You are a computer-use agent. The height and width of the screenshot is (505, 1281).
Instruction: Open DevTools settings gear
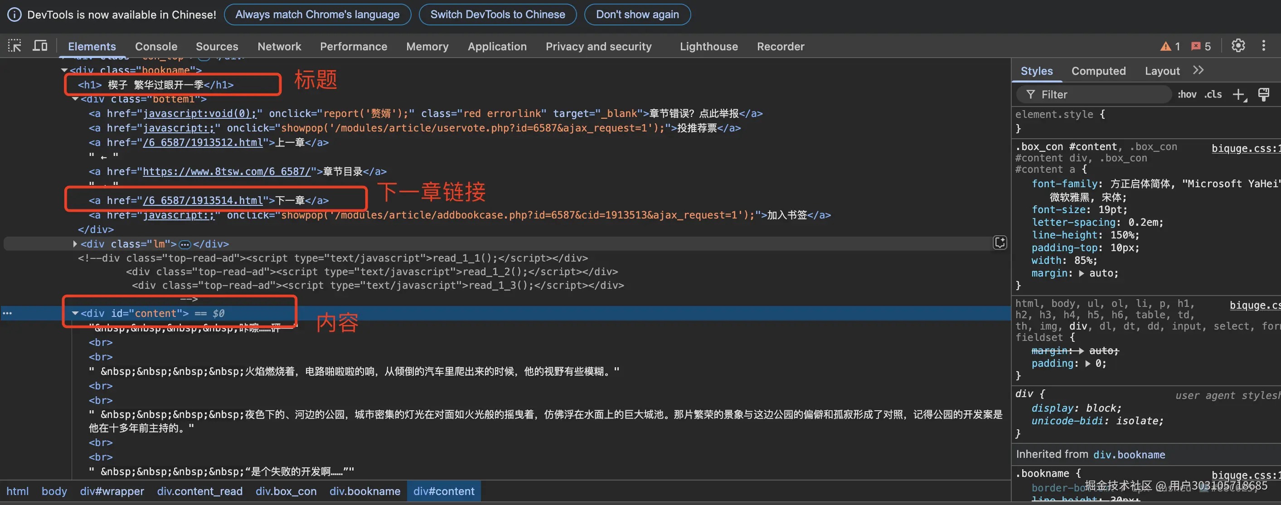click(1238, 46)
